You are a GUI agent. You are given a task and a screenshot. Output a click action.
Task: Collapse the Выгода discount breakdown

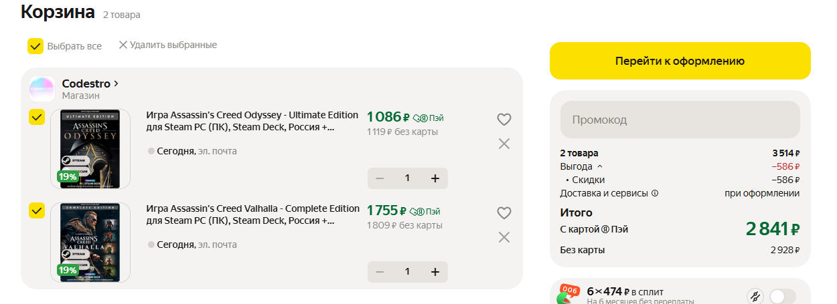[x=600, y=166]
